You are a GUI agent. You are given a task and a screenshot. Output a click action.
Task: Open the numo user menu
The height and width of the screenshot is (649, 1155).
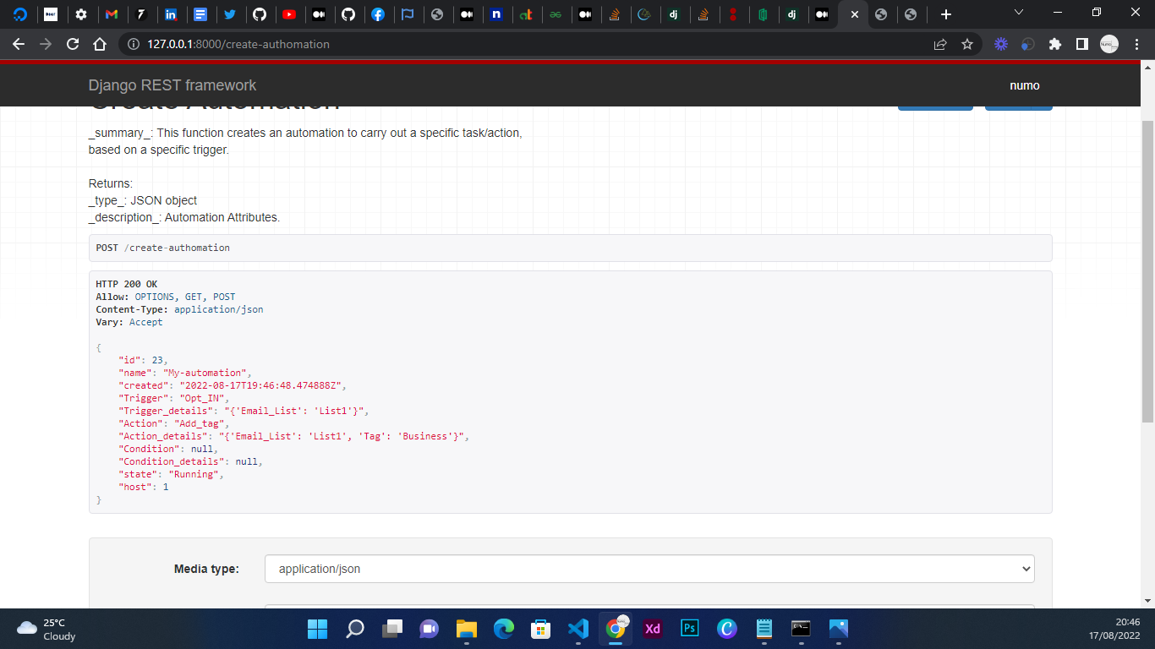(x=1025, y=85)
